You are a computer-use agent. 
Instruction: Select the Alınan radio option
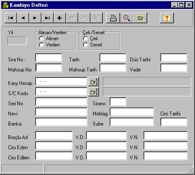tap(41, 38)
